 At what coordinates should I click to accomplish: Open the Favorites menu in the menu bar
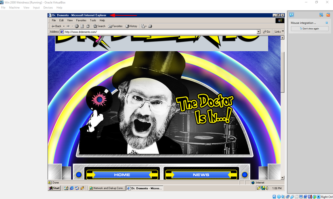point(81,21)
